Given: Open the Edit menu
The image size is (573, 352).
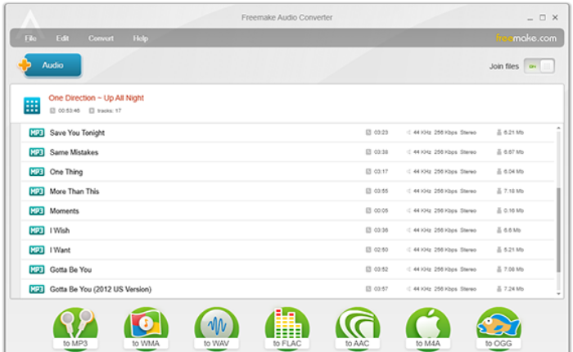Looking at the screenshot, I should pos(62,38).
